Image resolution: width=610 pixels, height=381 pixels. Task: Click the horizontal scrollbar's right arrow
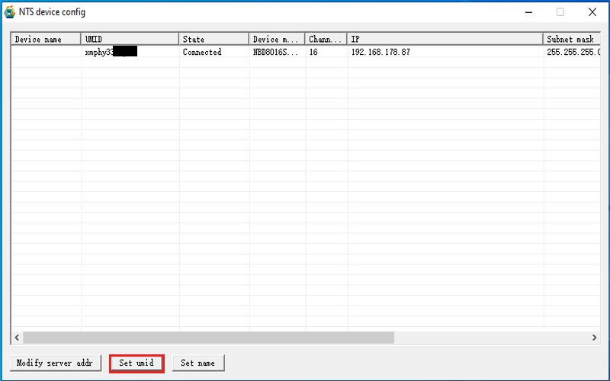(594, 338)
